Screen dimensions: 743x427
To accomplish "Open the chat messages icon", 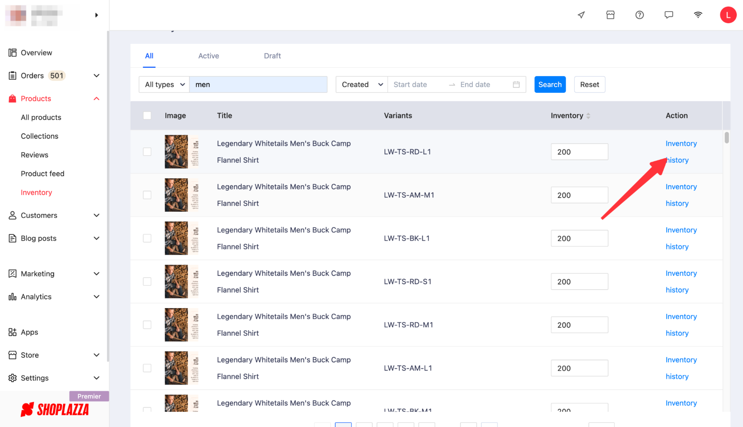I will click(x=668, y=15).
